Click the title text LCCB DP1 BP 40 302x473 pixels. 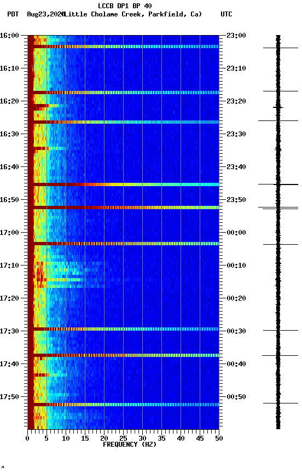(x=125, y=6)
